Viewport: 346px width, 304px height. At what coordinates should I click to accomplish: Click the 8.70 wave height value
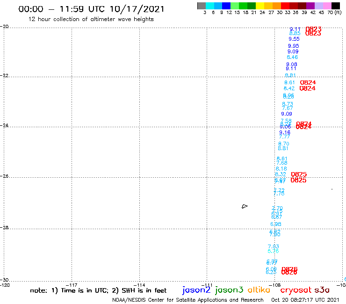click(x=284, y=144)
